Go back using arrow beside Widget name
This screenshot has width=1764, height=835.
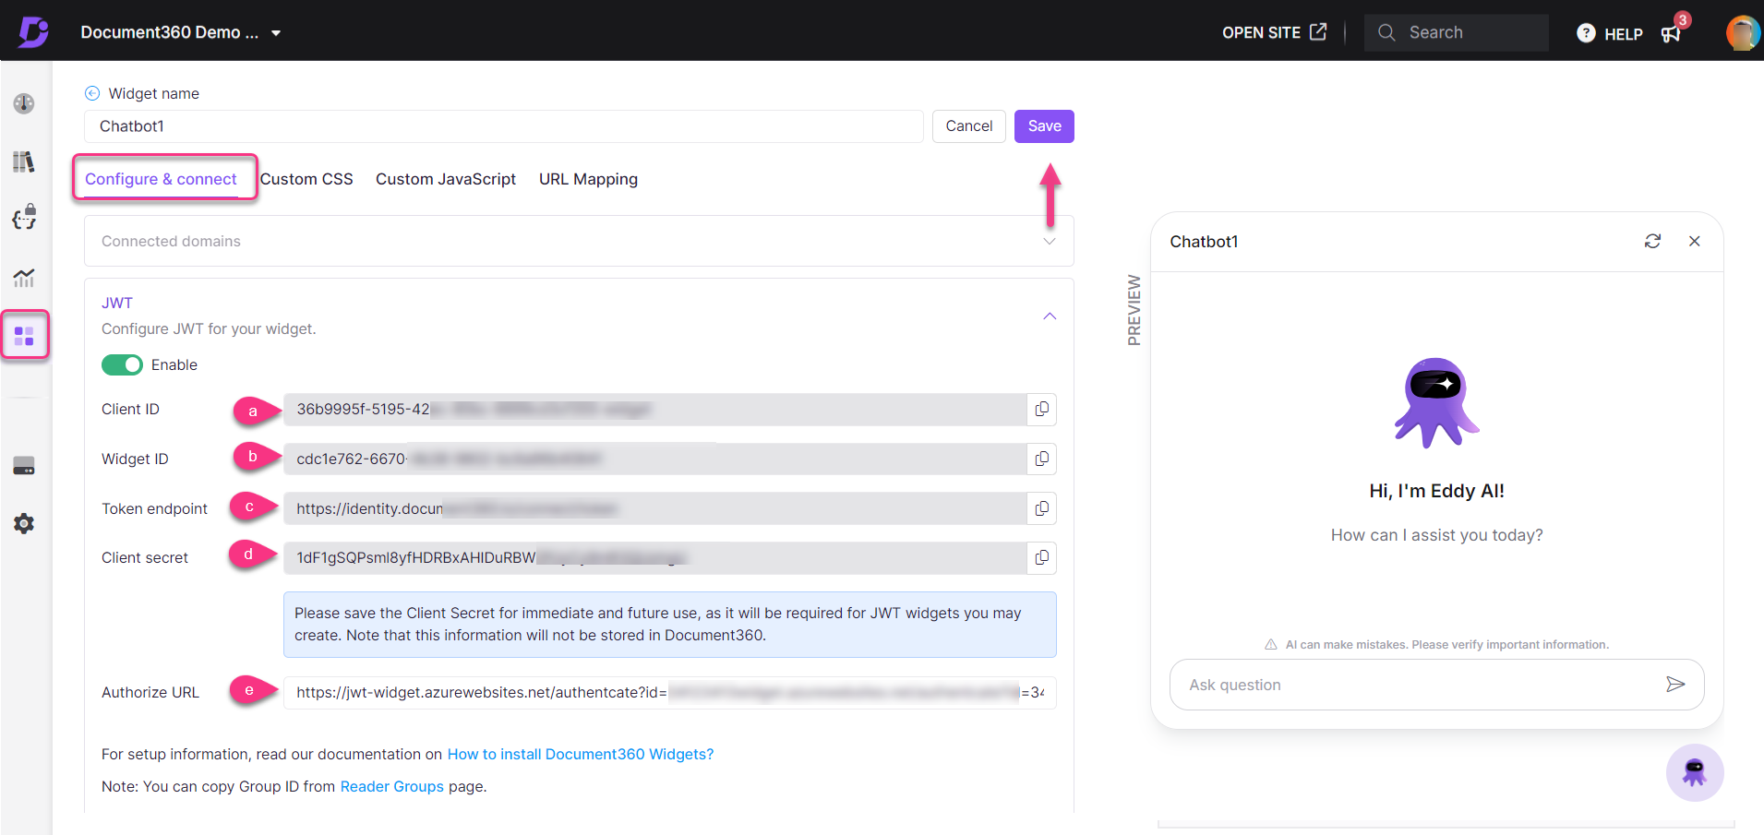click(x=92, y=93)
